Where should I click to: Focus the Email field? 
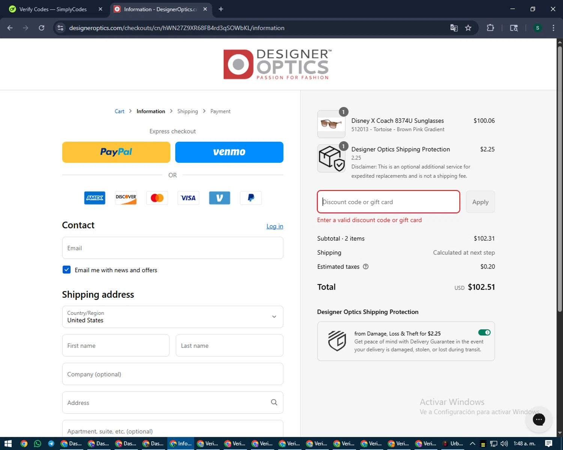pyautogui.click(x=173, y=248)
